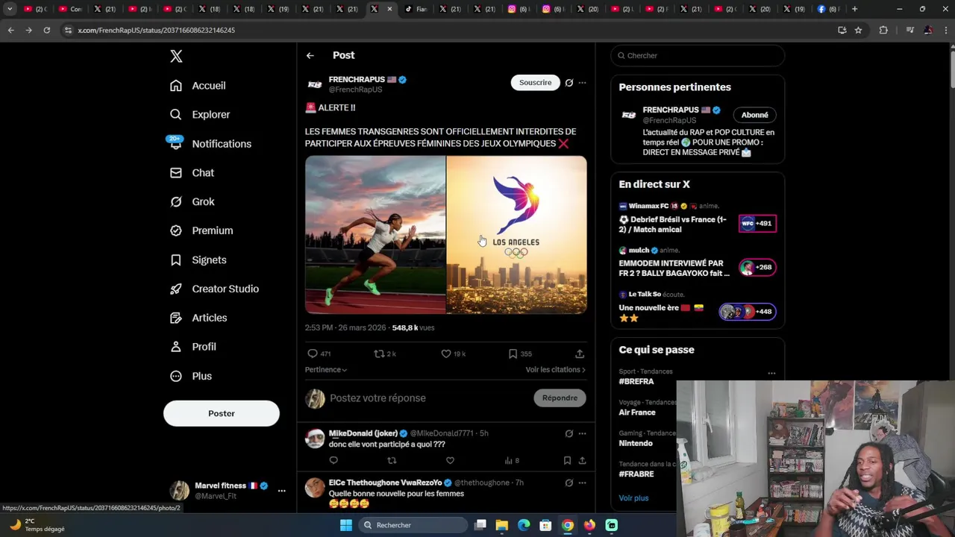This screenshot has width=955, height=537.
Task: Click the Chercher search field
Action: [698, 56]
